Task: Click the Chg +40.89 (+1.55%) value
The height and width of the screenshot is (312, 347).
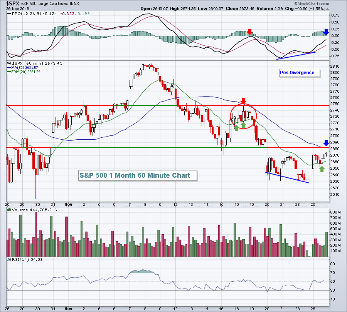Action: pyautogui.click(x=305, y=8)
